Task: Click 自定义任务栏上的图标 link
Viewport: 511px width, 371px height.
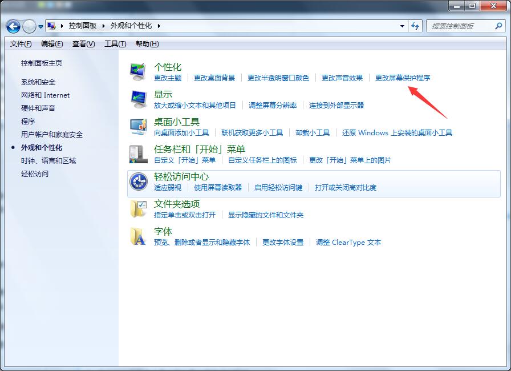Action: 262,160
